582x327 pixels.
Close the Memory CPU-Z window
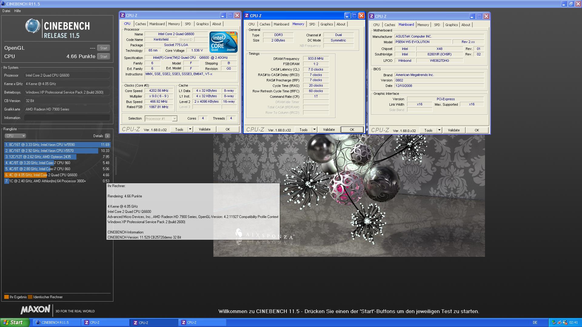(x=361, y=15)
